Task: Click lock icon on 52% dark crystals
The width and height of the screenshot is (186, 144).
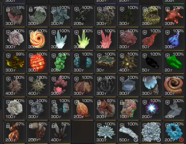Action: (x=53, y=126)
